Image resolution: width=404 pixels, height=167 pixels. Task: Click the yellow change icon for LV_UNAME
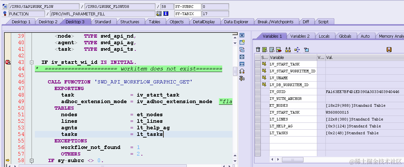tap(264, 78)
